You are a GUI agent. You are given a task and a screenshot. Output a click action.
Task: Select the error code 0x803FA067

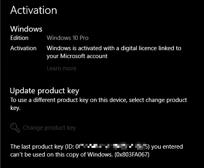pos(132,155)
